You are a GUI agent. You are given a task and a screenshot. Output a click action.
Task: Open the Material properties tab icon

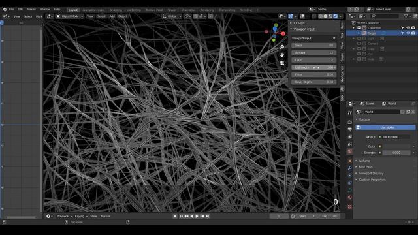pyautogui.click(x=350, y=197)
